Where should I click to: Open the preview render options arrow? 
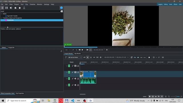coord(156,57)
